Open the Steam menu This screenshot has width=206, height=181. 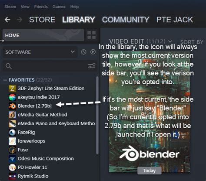click(10, 7)
